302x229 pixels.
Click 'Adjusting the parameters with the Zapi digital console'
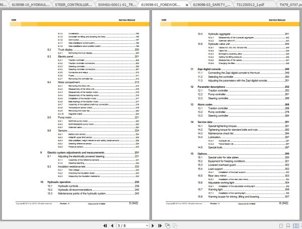coord(238,81)
